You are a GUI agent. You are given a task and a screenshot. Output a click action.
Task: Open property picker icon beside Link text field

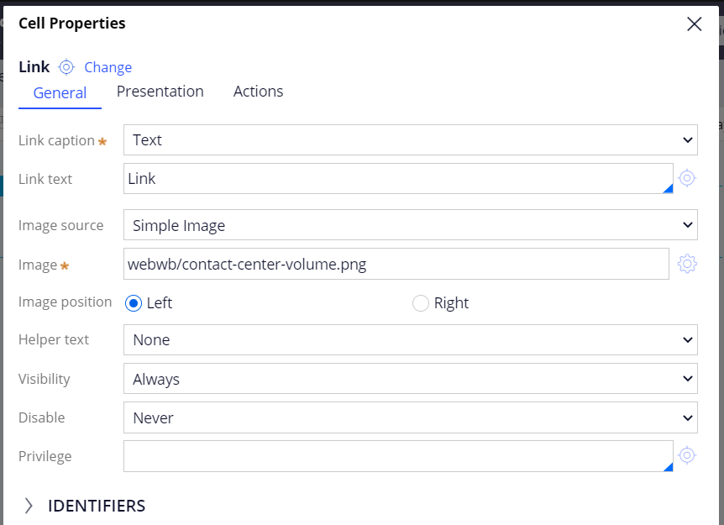pos(687,178)
